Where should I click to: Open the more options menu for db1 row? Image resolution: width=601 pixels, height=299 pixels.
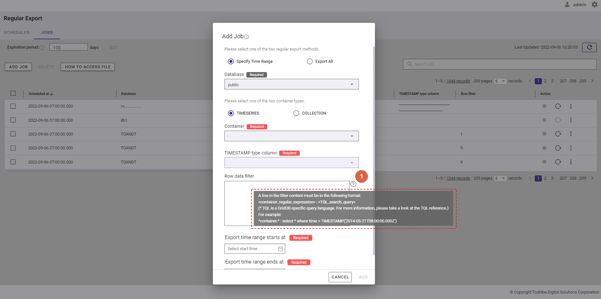pyautogui.click(x=571, y=120)
